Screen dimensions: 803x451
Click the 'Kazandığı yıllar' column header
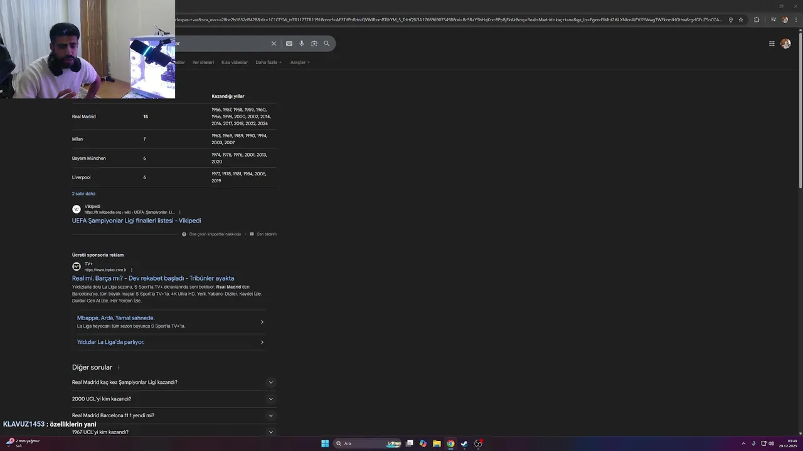228,96
